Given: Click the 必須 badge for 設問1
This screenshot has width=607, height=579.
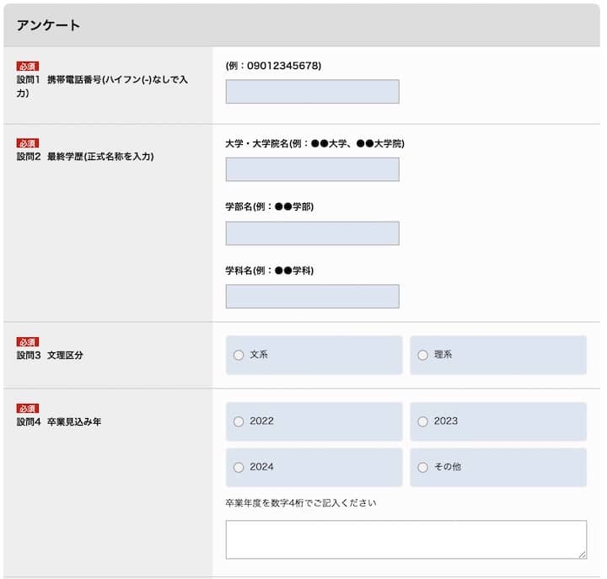Looking at the screenshot, I should (28, 66).
